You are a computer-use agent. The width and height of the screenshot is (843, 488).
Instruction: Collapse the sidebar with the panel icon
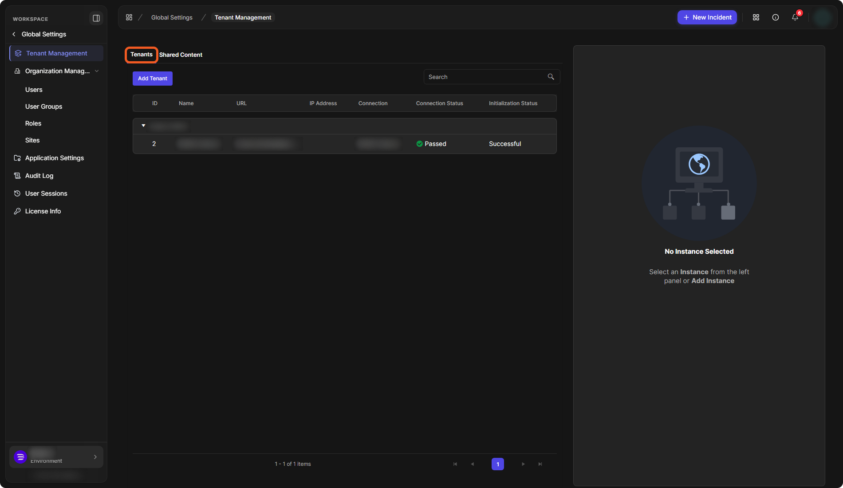point(96,18)
